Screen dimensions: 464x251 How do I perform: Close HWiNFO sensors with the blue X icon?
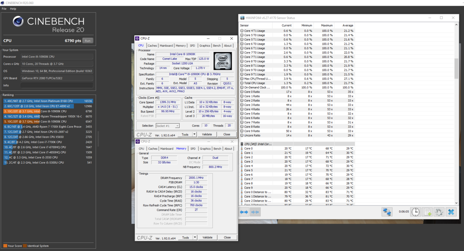(x=450, y=212)
